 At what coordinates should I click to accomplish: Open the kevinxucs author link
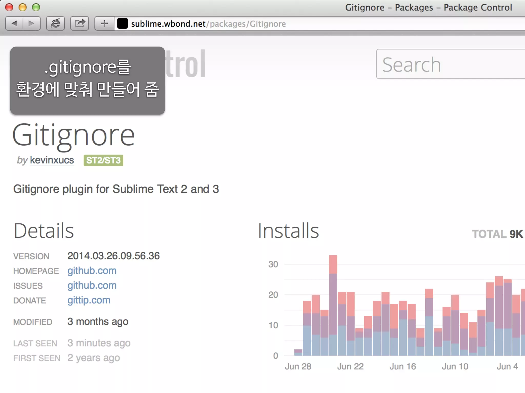pyautogui.click(x=52, y=160)
